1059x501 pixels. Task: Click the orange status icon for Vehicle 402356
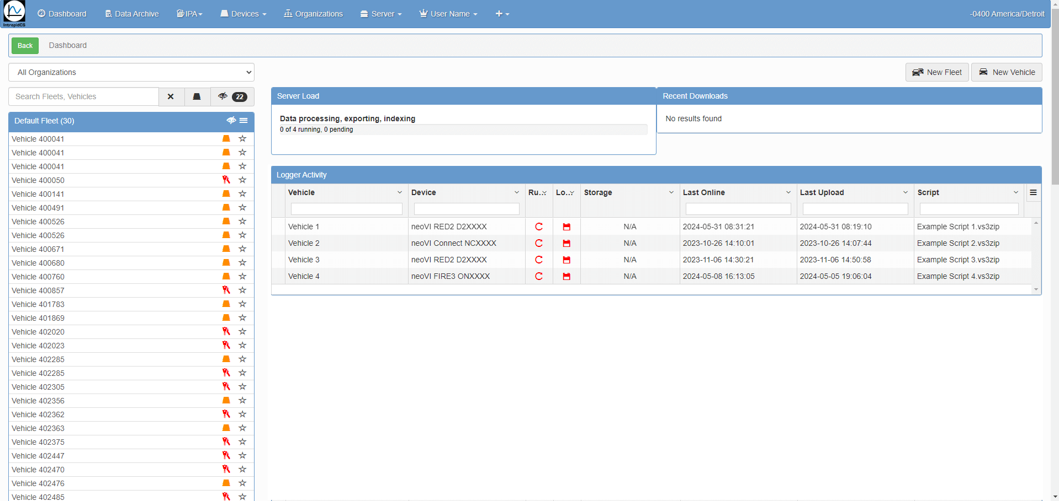[x=226, y=400]
